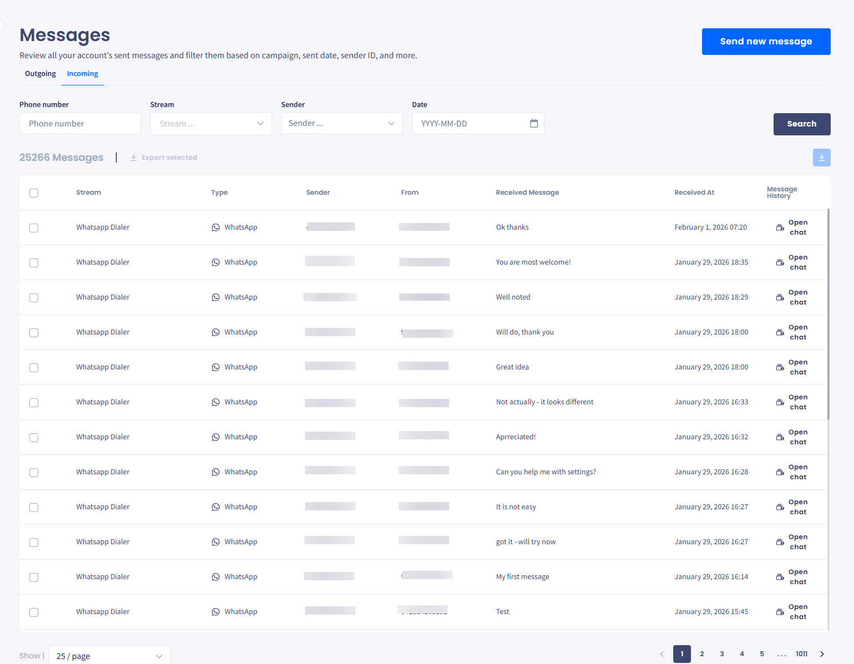Check the box for 'You are most welcome!' row
Screen dimensions: 854x664
(x=34, y=263)
